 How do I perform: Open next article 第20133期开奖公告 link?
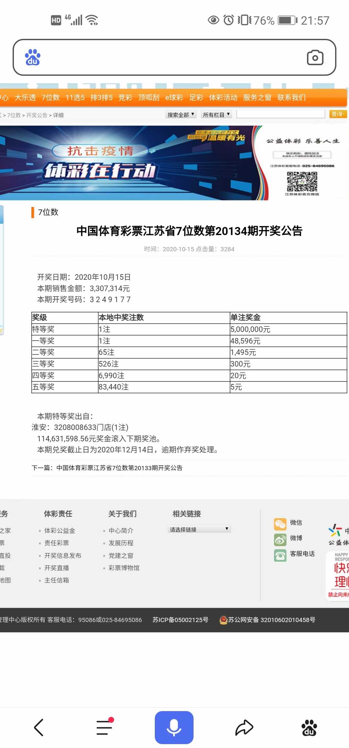pyautogui.click(x=120, y=468)
